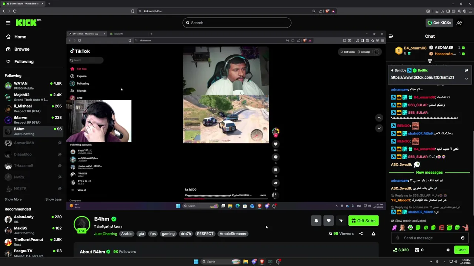The image size is (474, 266).
Task: Follow B4hm with the heart button
Action: point(328,221)
